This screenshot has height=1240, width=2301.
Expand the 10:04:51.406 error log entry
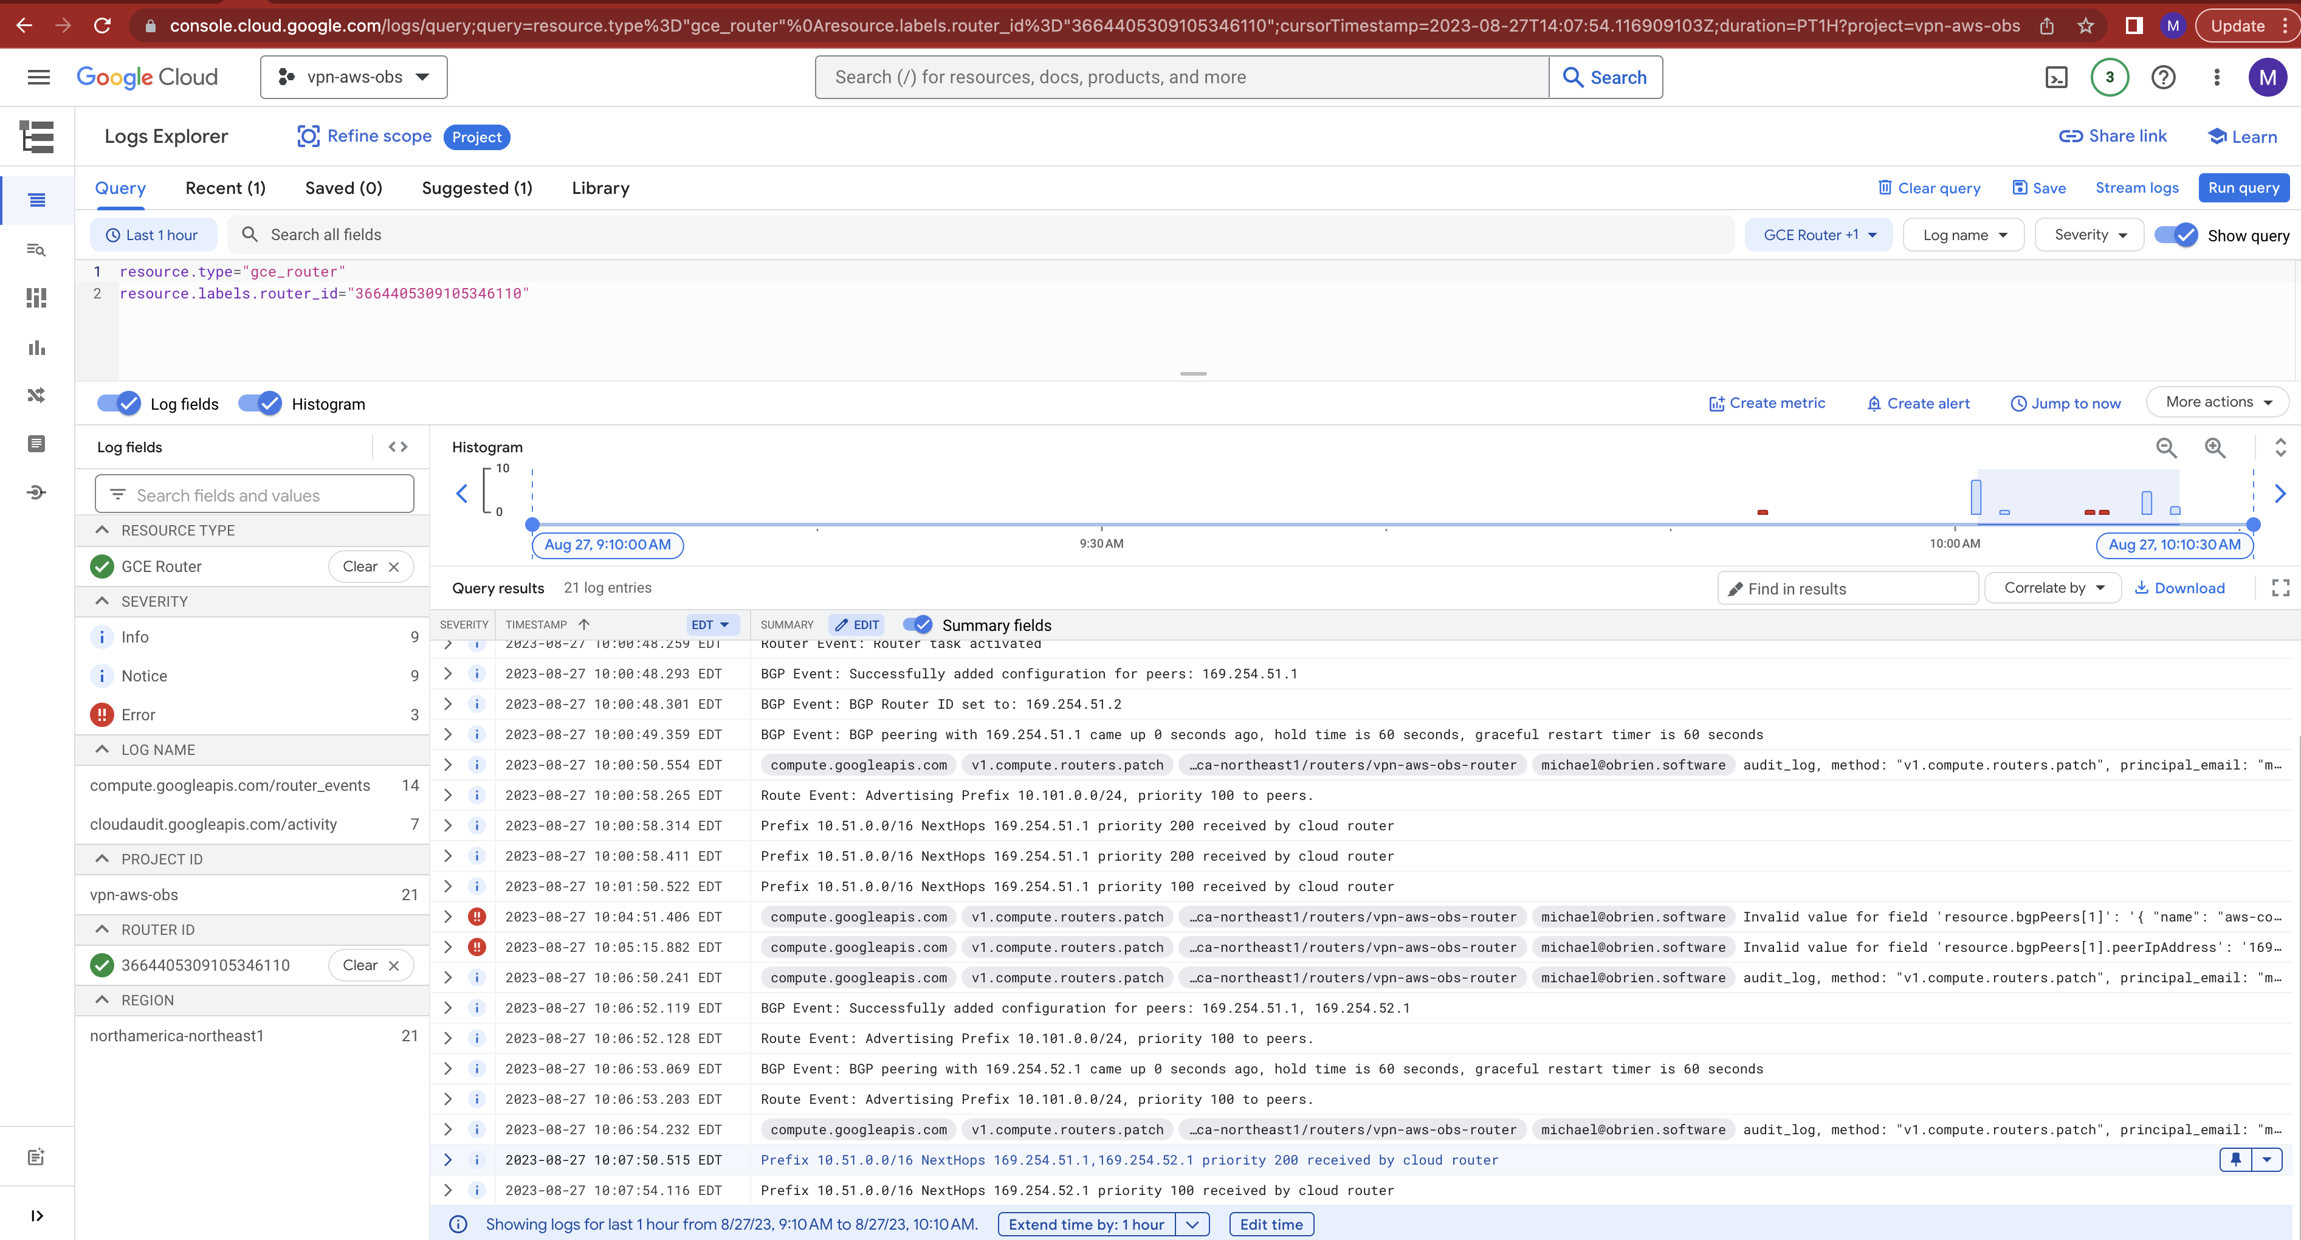pos(449,917)
